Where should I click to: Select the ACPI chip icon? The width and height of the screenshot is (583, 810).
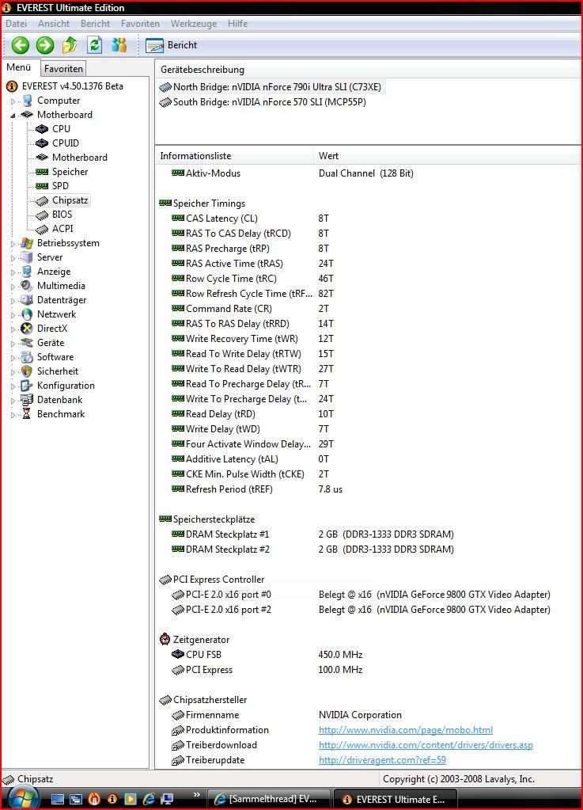(x=42, y=229)
